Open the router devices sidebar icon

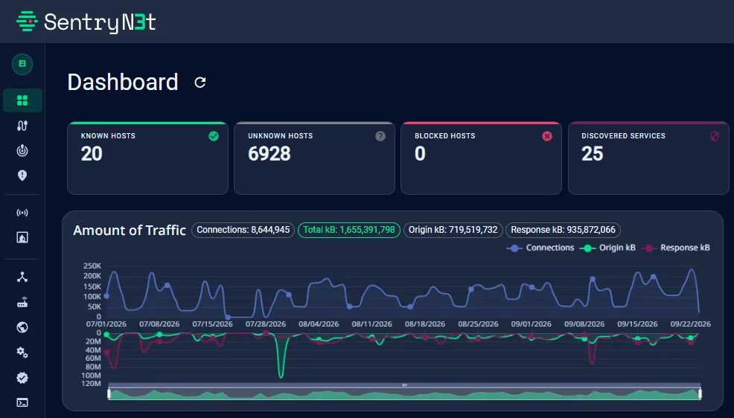(22, 303)
